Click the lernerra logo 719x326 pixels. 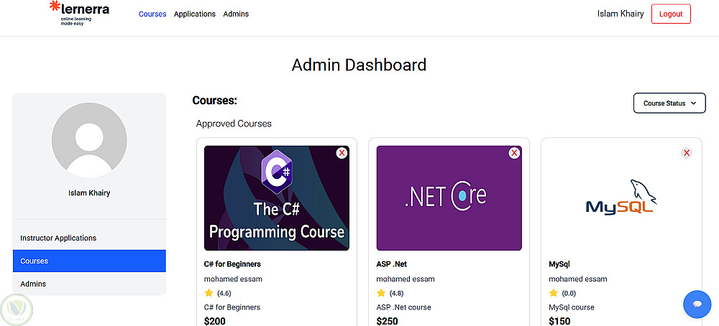coord(79,14)
